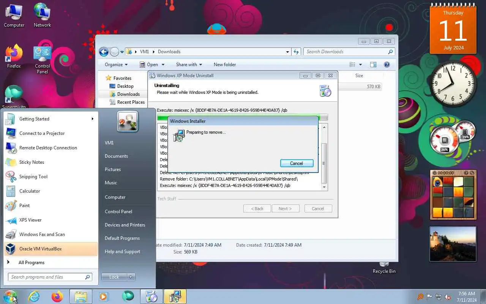Open the Network desktop icon
486x304 pixels.
pos(42,16)
